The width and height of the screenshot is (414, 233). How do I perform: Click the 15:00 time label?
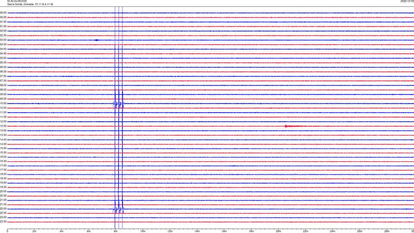(x=3, y=148)
